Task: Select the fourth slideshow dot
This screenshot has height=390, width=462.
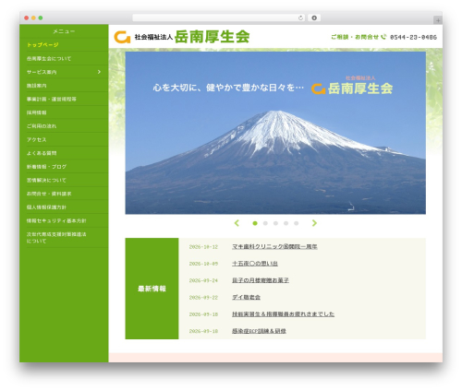Action: [286, 223]
